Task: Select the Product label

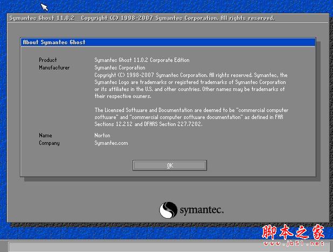Action: point(47,60)
